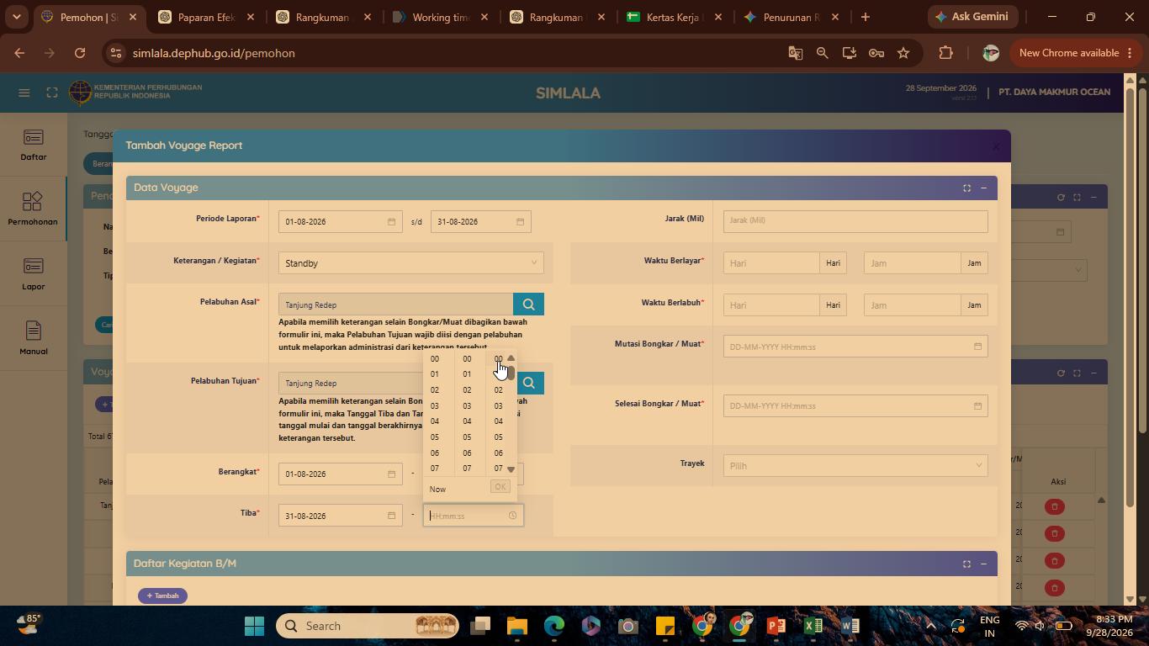Open the Daftar sidebar icon
The image size is (1149, 646).
tap(34, 146)
